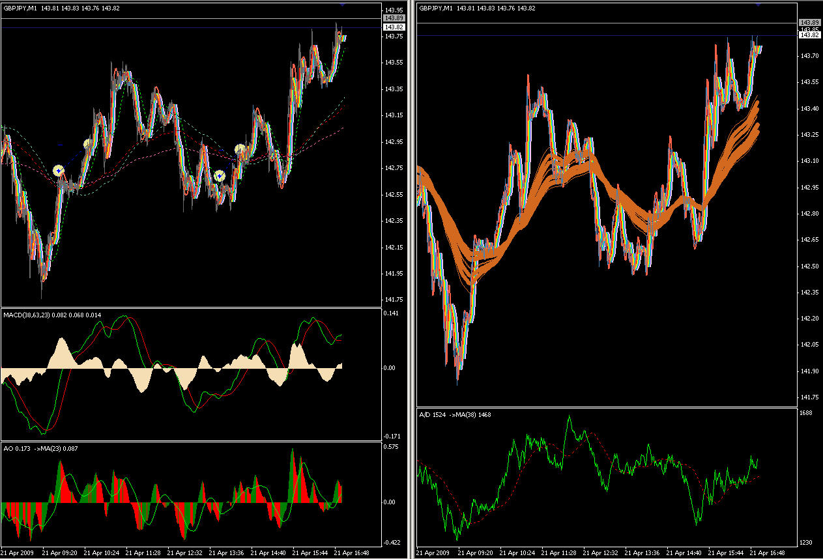Click the 143.35 price scale label
The height and width of the screenshot is (559, 823).
pyautogui.click(x=393, y=89)
